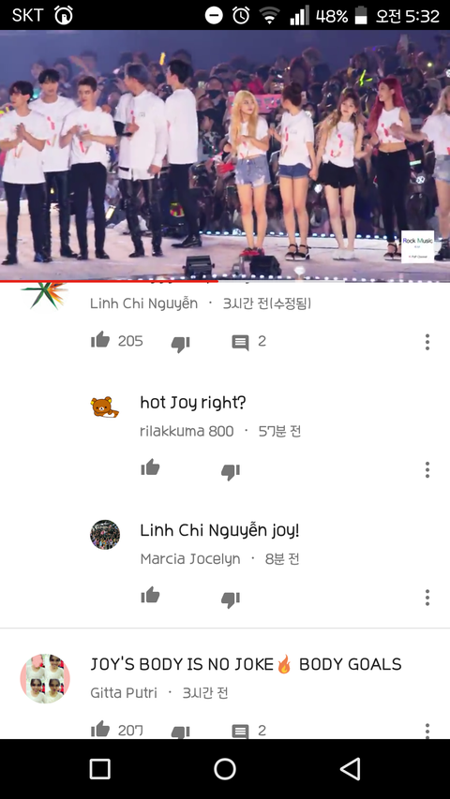Open replies on Linh Chi Nguyễn's comment
Viewport: 450px width, 799px height.
tap(240, 343)
